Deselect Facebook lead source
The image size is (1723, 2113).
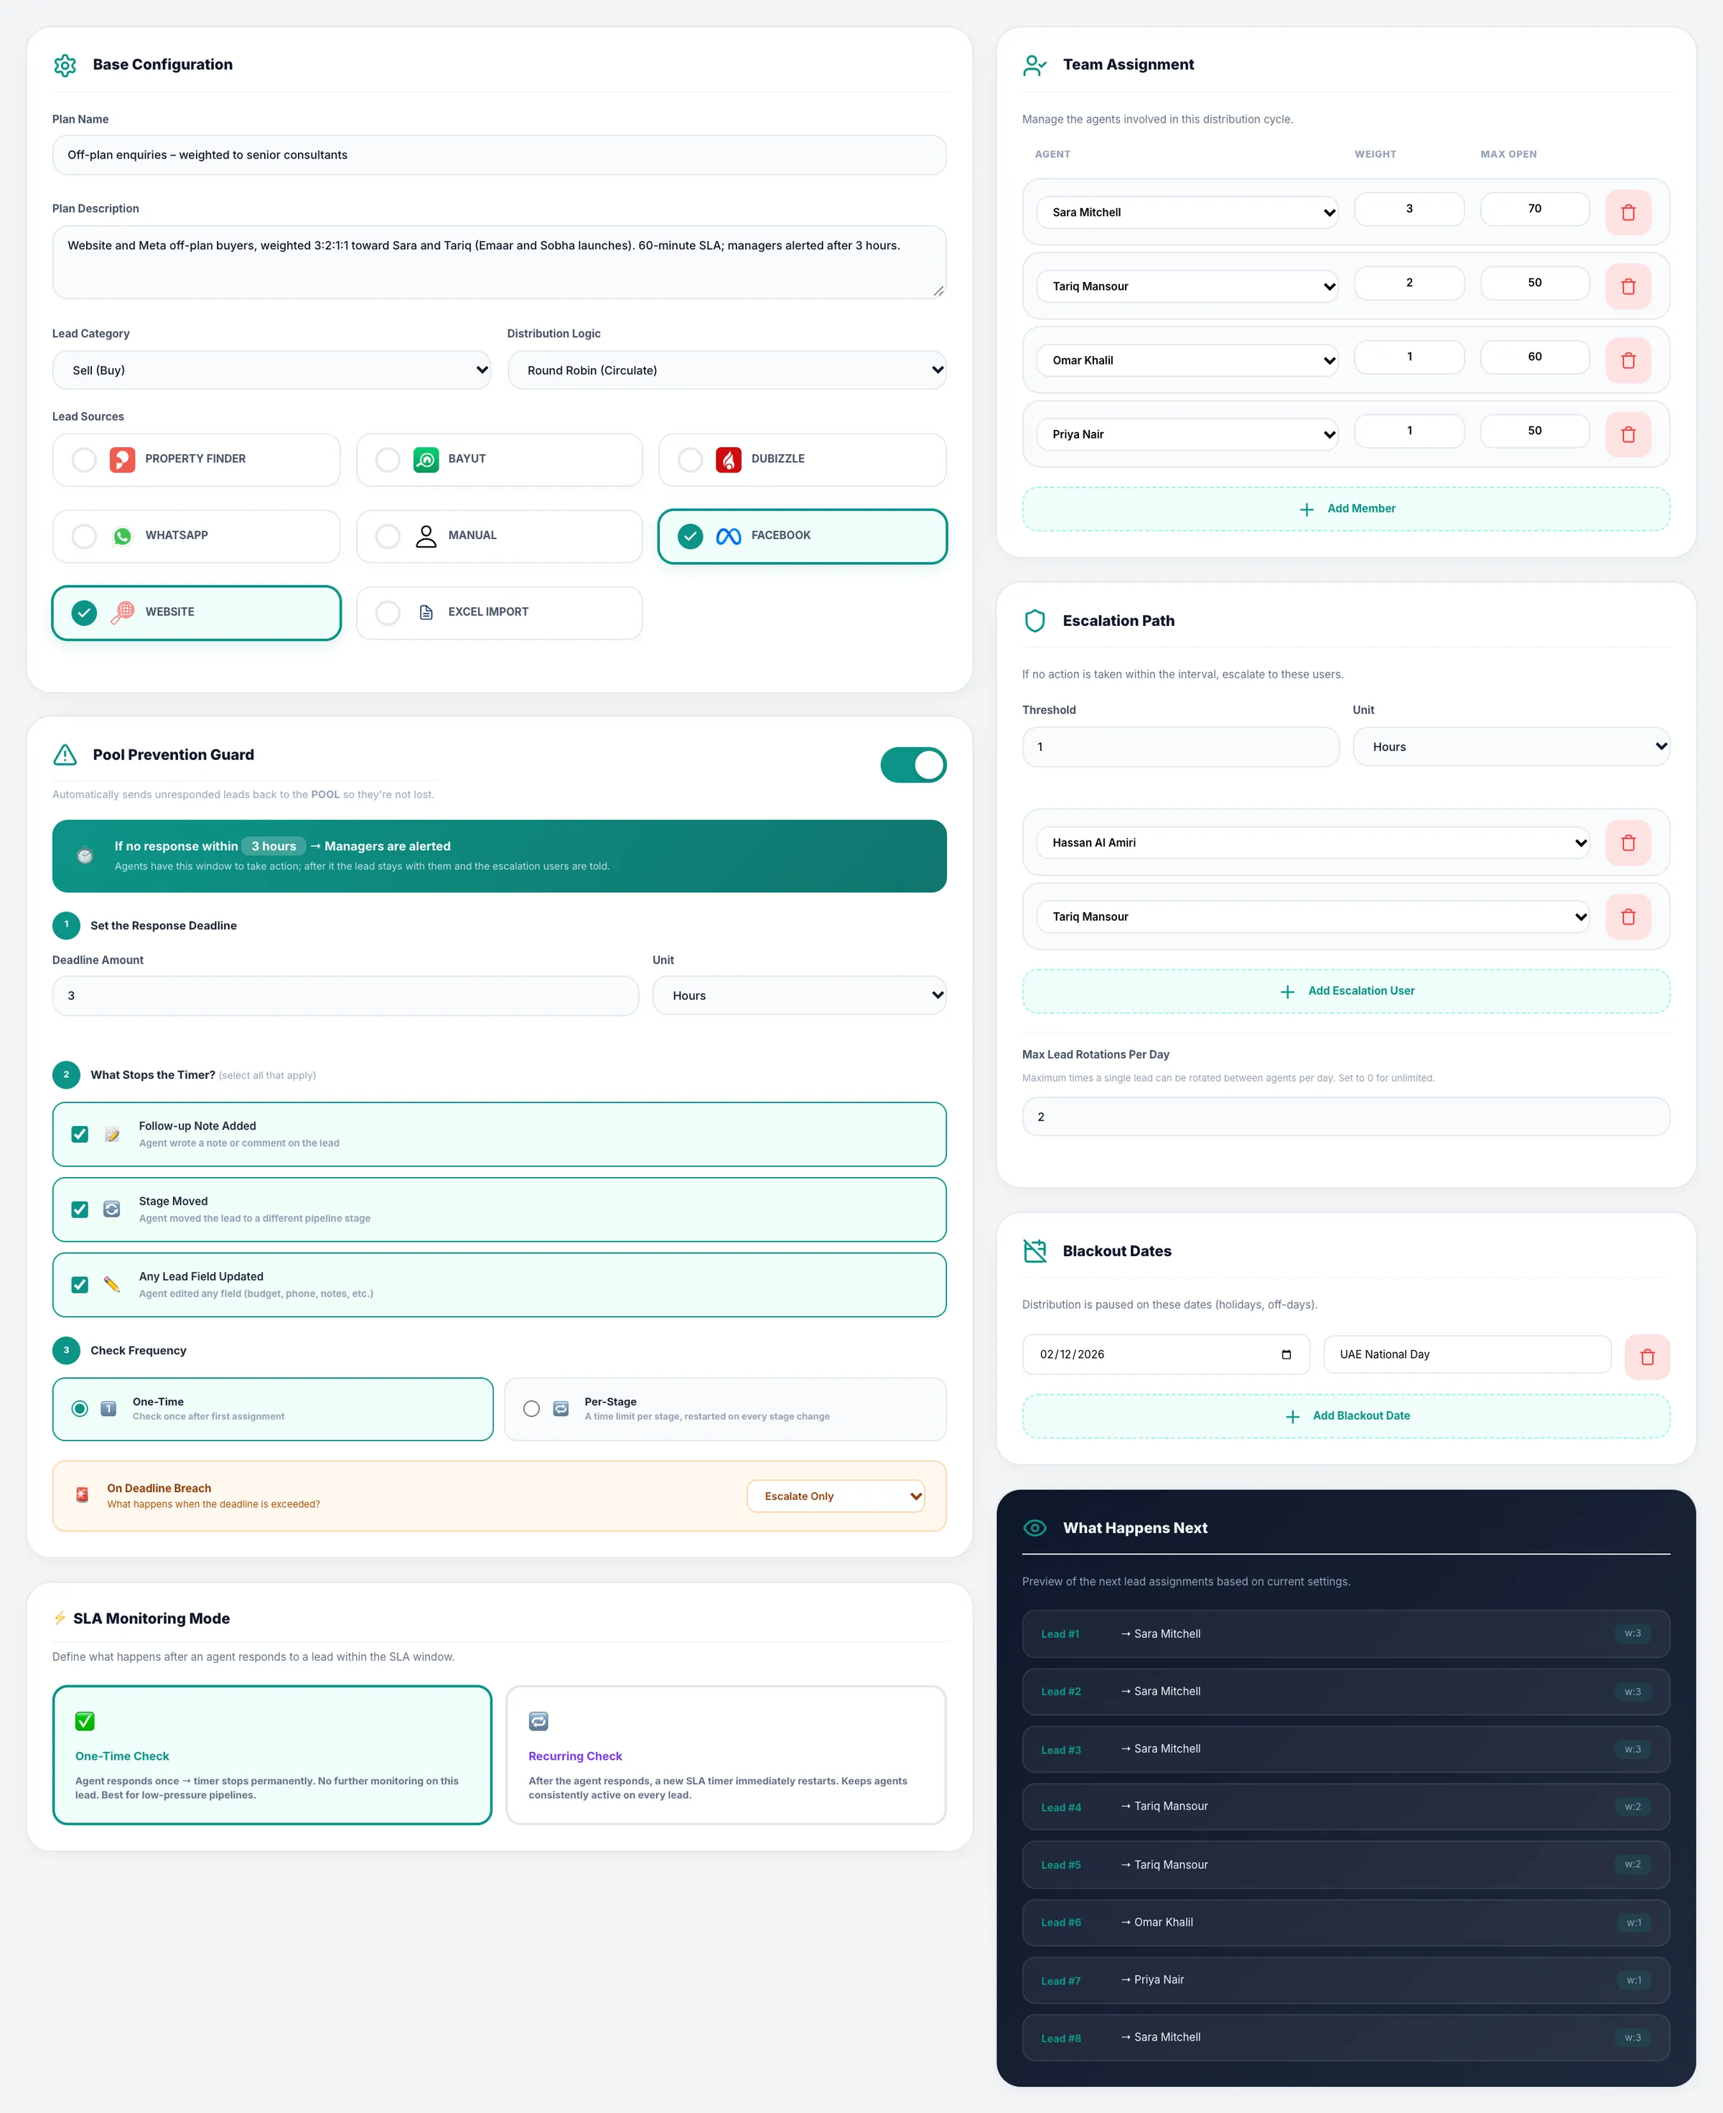802,535
